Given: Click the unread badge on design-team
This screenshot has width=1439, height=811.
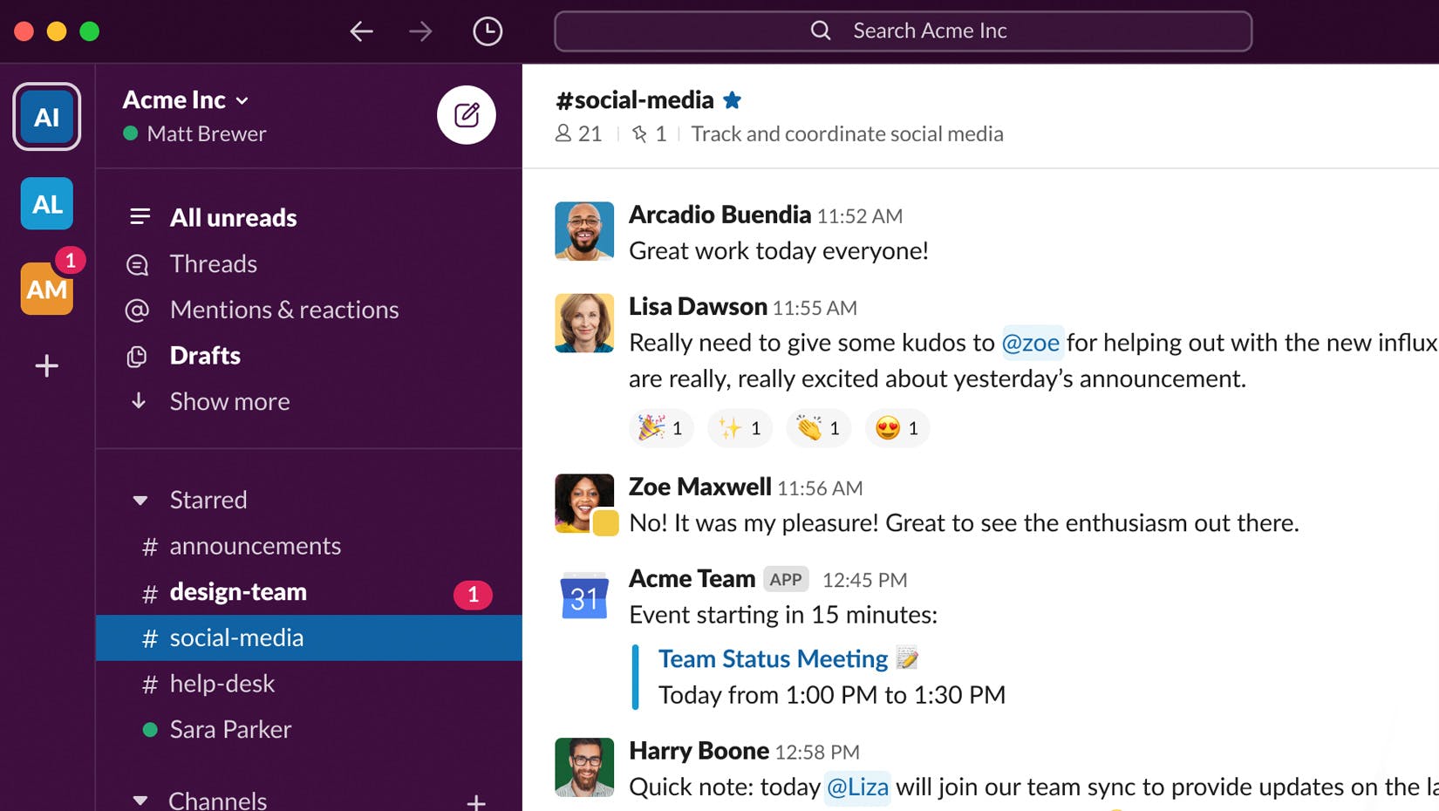Looking at the screenshot, I should click(x=473, y=595).
